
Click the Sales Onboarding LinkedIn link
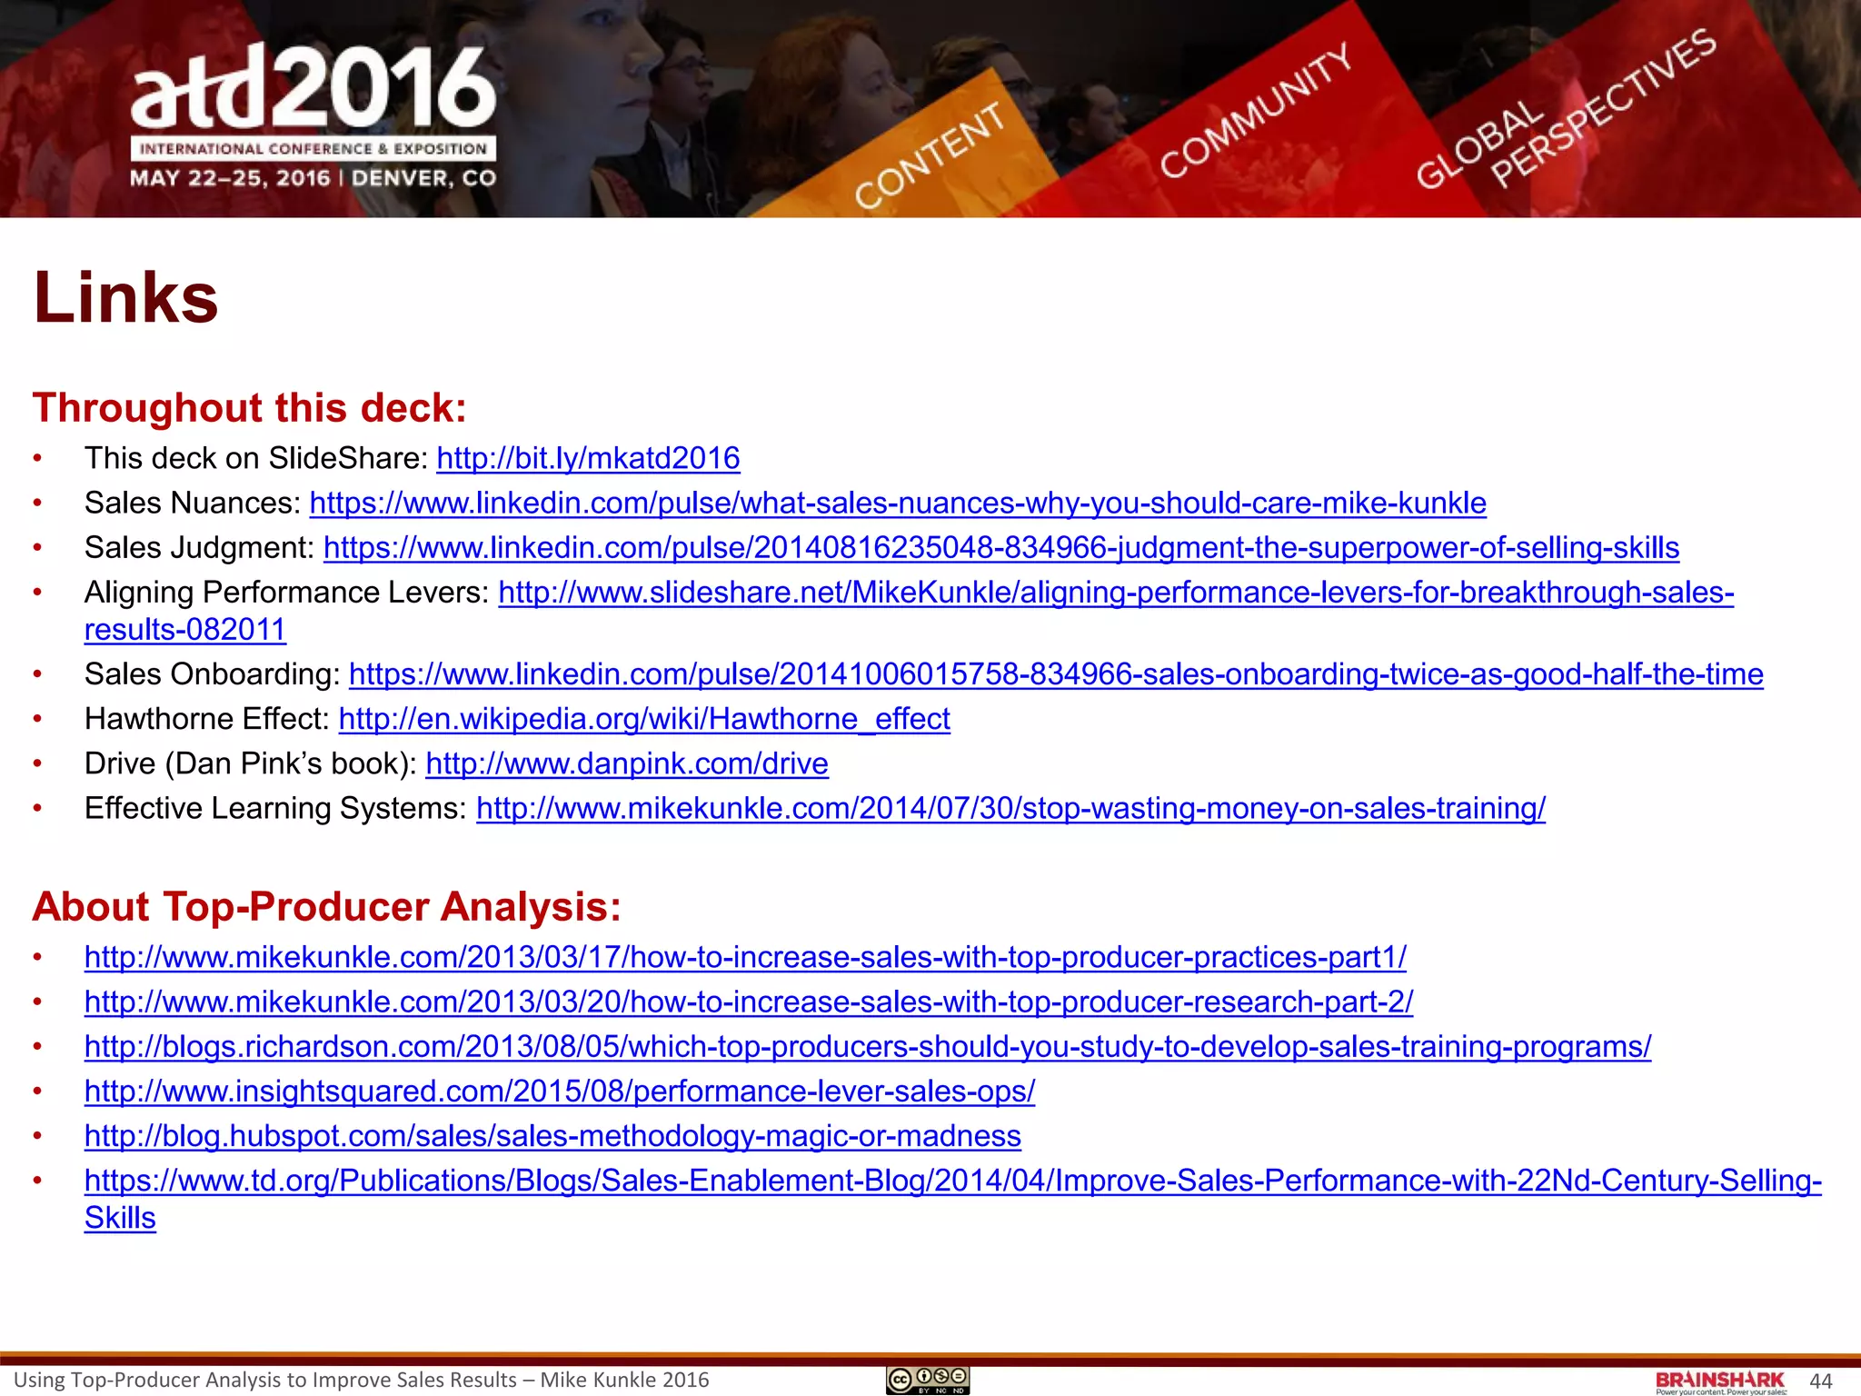pyautogui.click(x=1055, y=674)
